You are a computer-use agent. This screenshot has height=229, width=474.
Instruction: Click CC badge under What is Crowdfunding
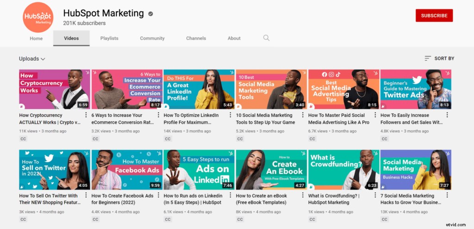point(312,219)
